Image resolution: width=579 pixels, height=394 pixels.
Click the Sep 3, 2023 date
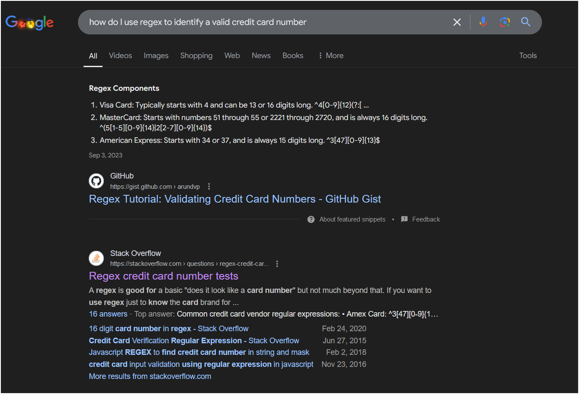point(106,155)
